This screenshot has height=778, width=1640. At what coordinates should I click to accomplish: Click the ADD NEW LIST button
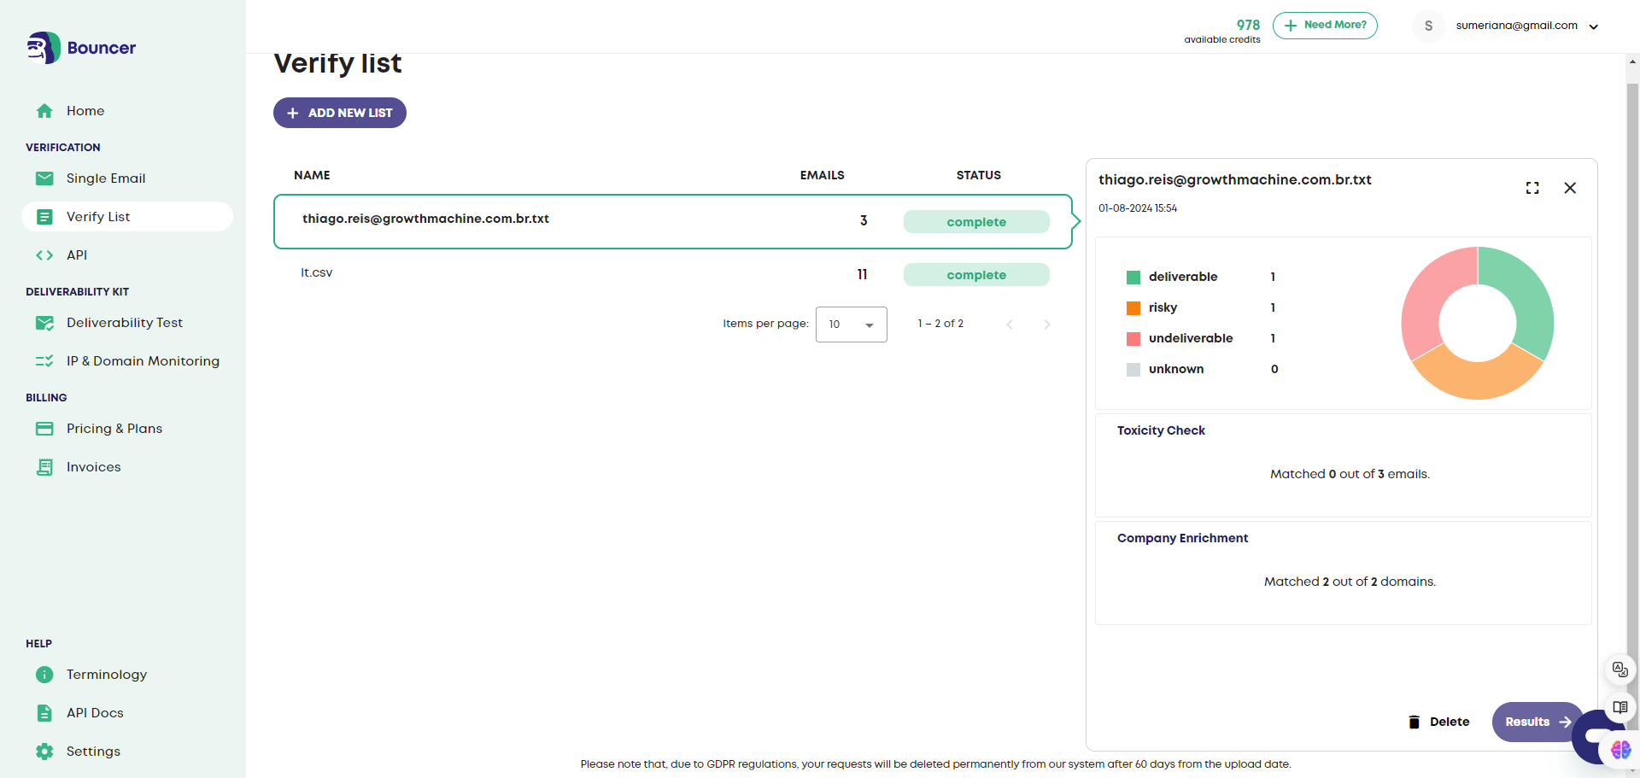click(340, 113)
